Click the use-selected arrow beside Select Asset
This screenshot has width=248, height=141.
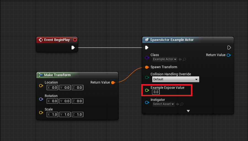click(x=177, y=104)
